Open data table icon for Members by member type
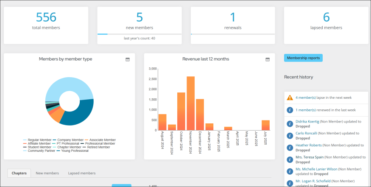This screenshot has height=187, width=371. click(x=128, y=60)
